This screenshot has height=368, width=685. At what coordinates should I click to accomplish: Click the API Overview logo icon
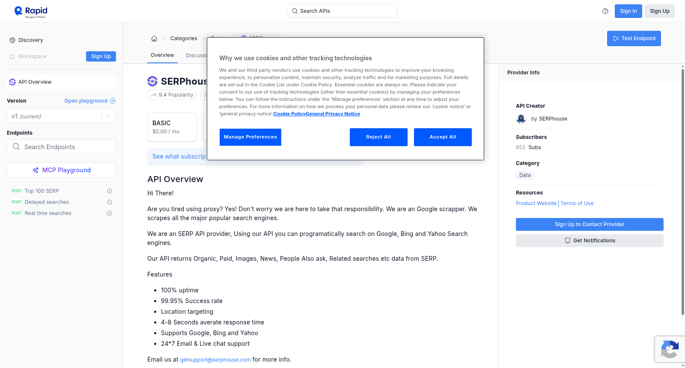12,82
